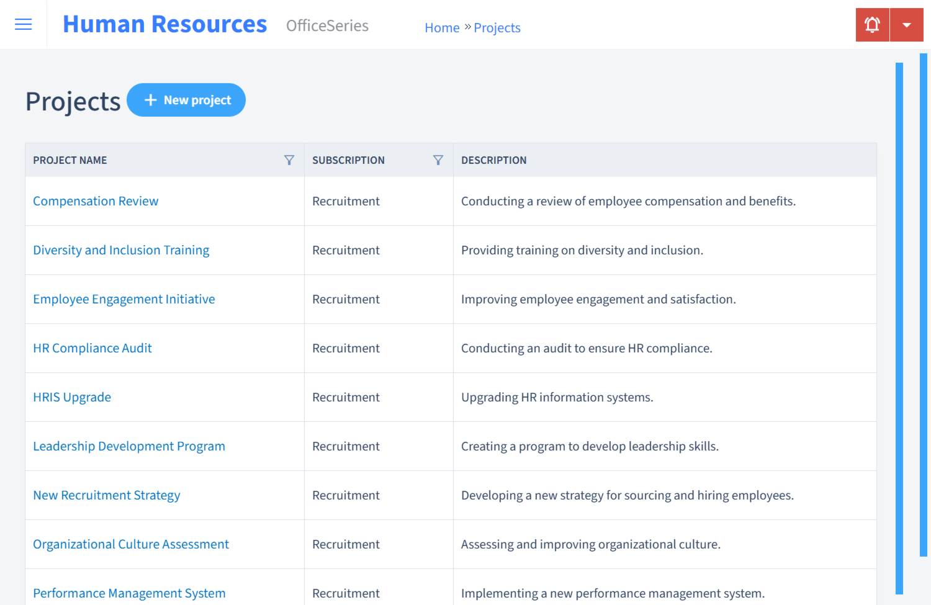Open the HRIS Upgrade project
Image resolution: width=931 pixels, height=605 pixels.
click(x=72, y=397)
